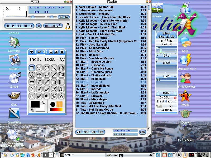Select song Pink - Family Portrait
This screenshot has height=158, width=211.
111,38
